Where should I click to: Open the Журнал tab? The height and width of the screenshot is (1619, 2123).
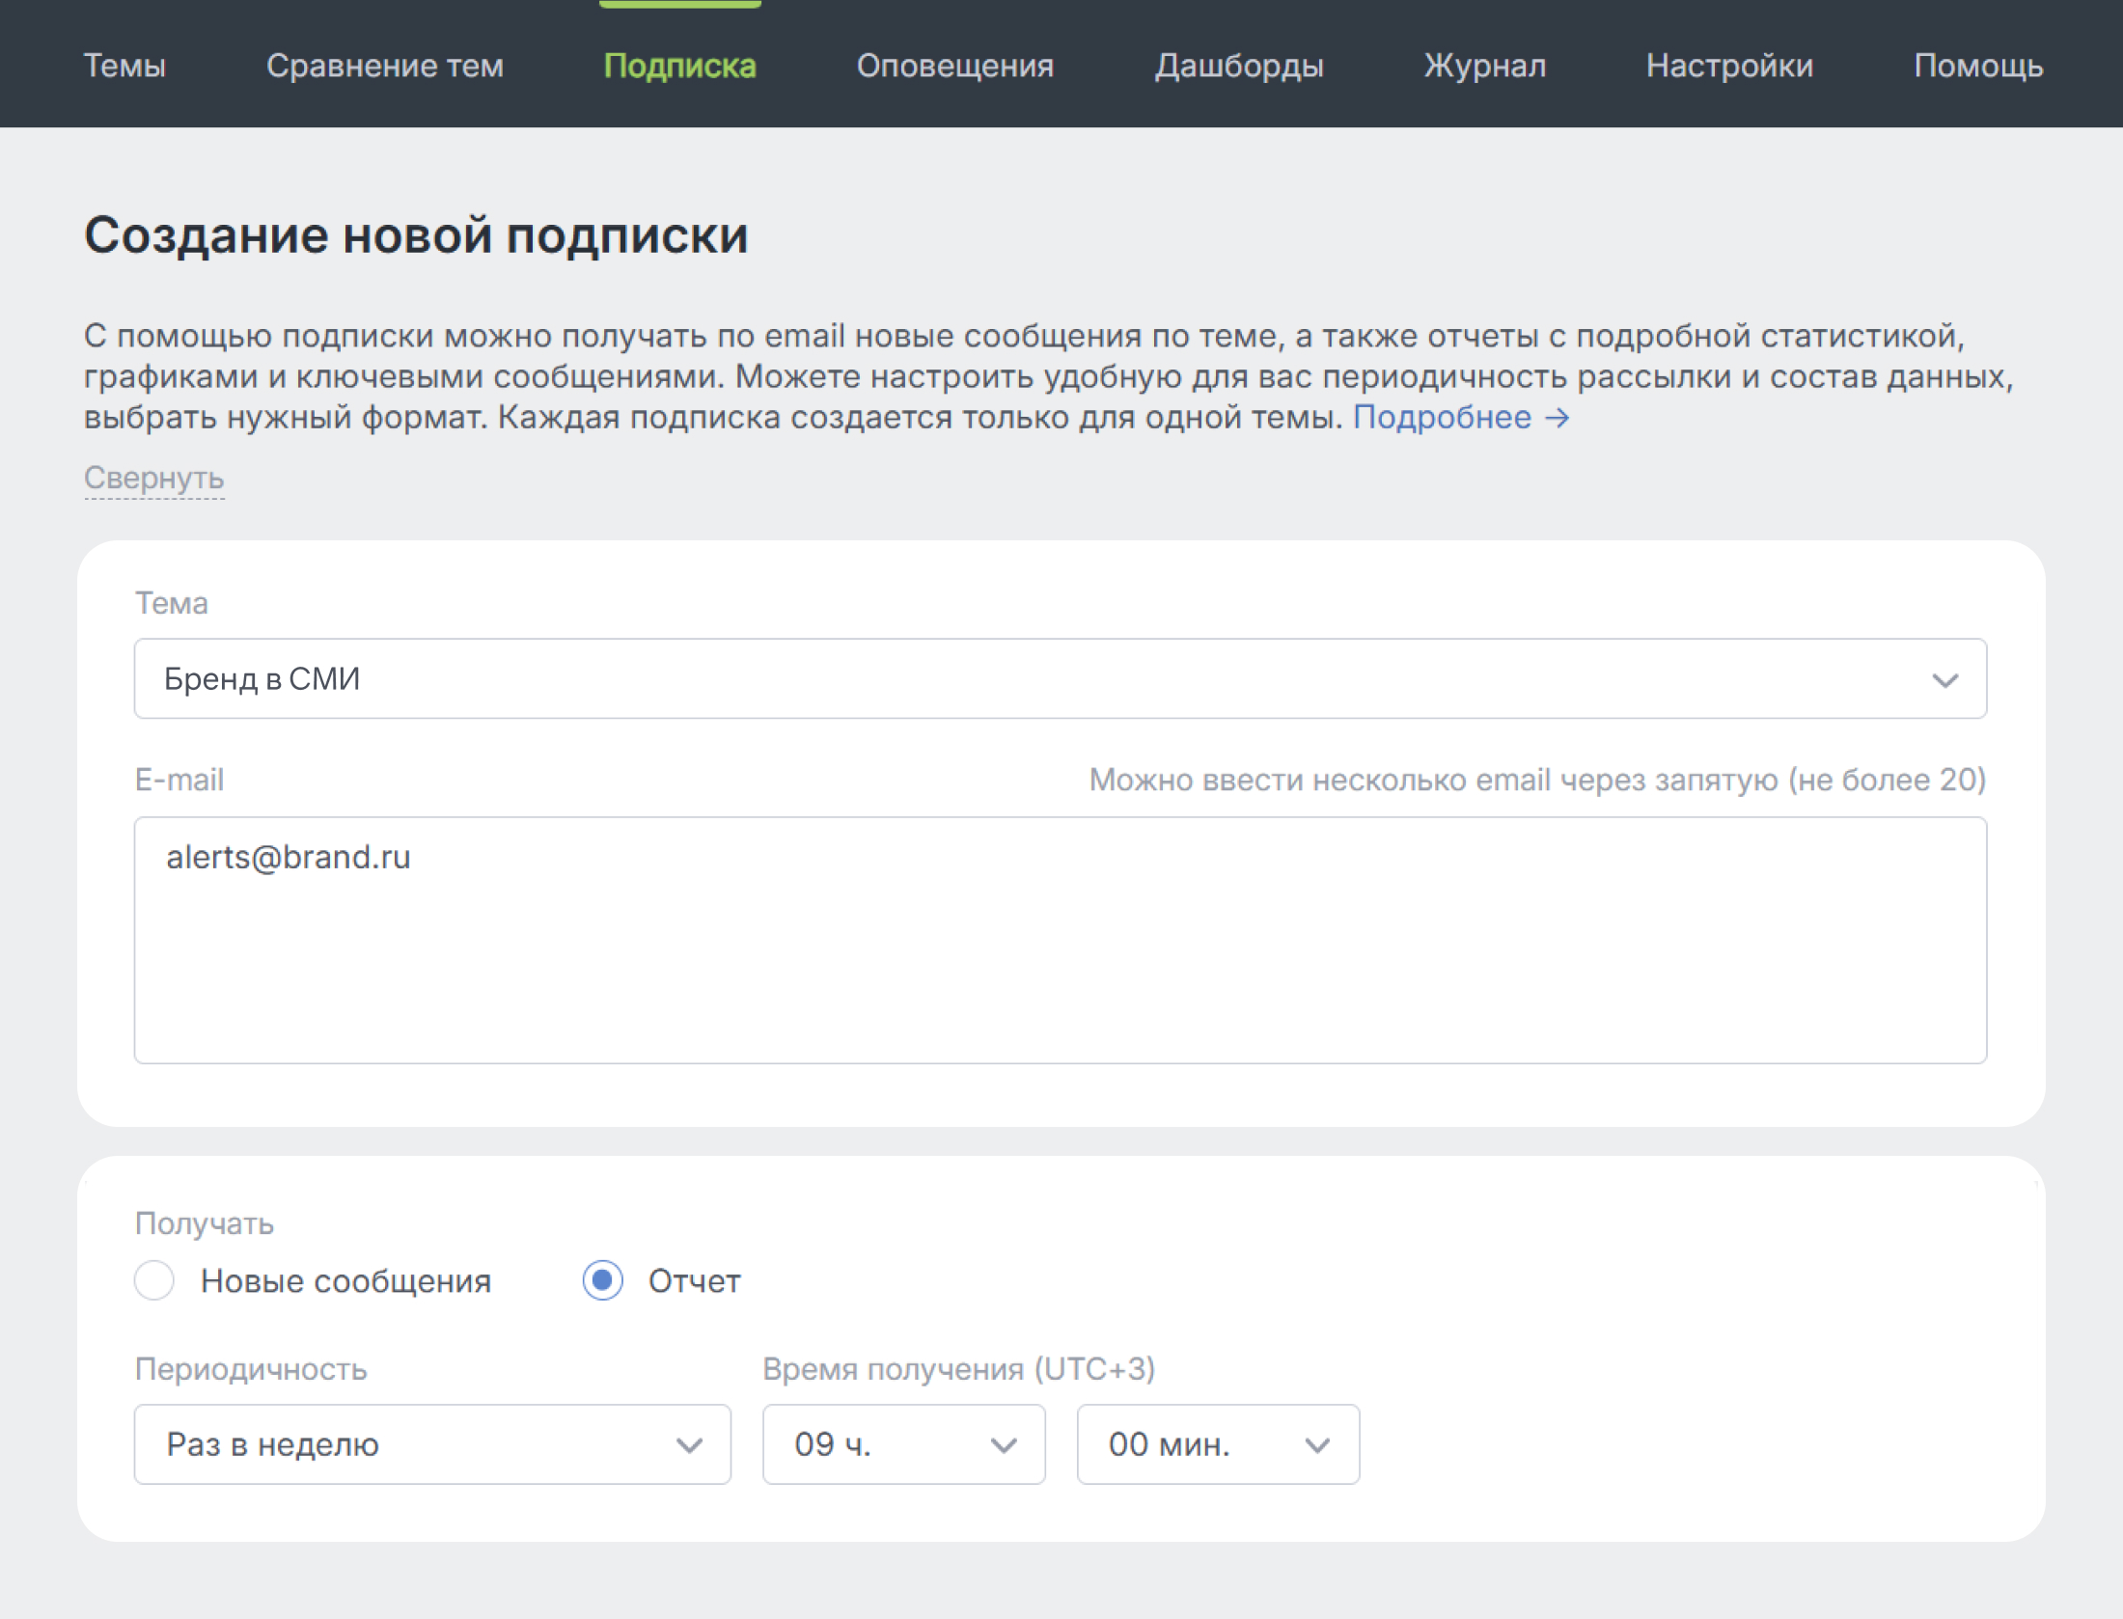1484,66
